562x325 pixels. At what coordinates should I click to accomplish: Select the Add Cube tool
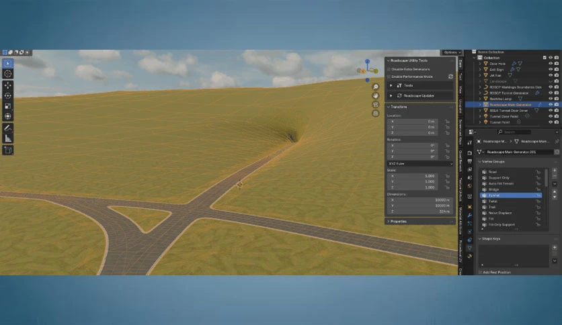(7, 150)
